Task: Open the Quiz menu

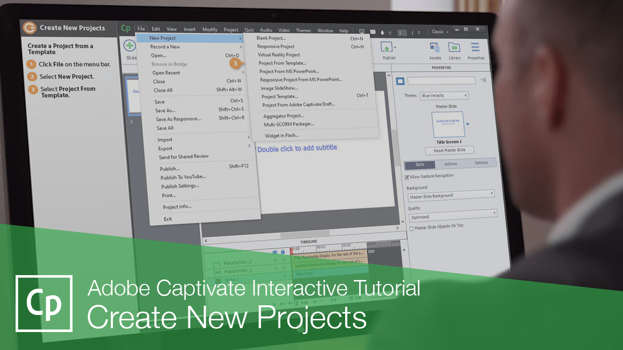Action: point(249,29)
